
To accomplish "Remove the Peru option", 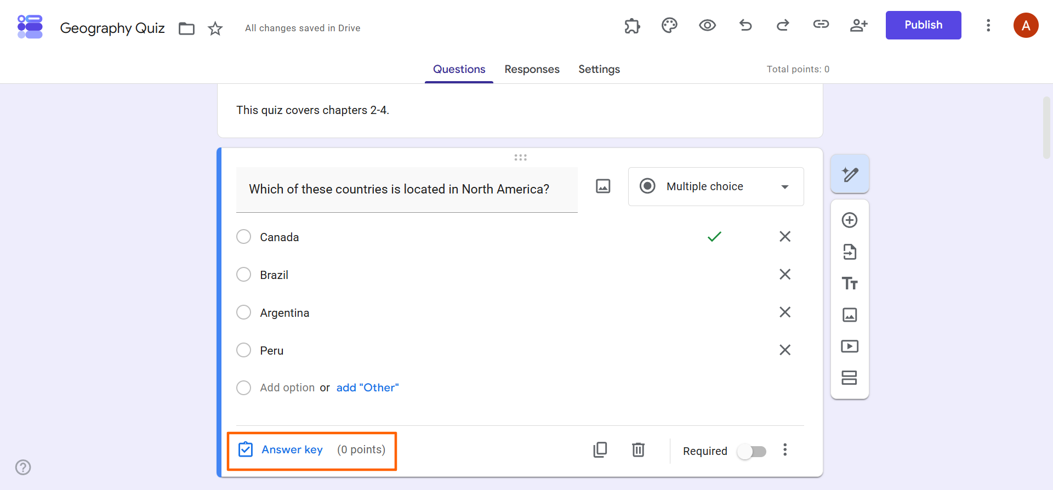I will pyautogui.click(x=785, y=350).
